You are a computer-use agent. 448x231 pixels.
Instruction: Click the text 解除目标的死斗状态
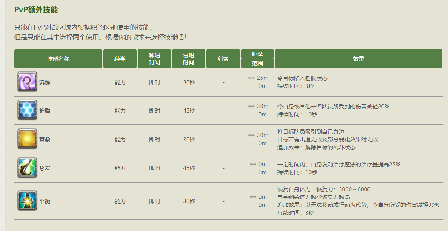330,147
